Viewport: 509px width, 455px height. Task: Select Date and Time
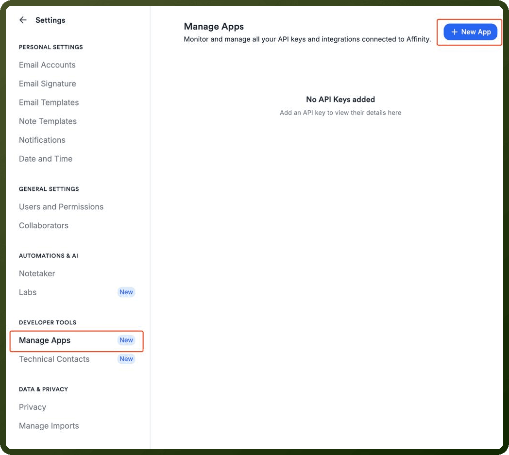pyautogui.click(x=46, y=159)
